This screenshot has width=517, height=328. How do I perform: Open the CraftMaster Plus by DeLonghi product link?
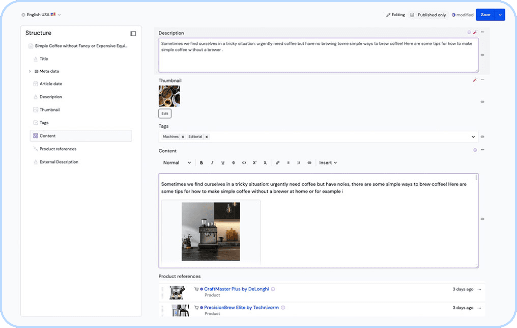[236, 289]
